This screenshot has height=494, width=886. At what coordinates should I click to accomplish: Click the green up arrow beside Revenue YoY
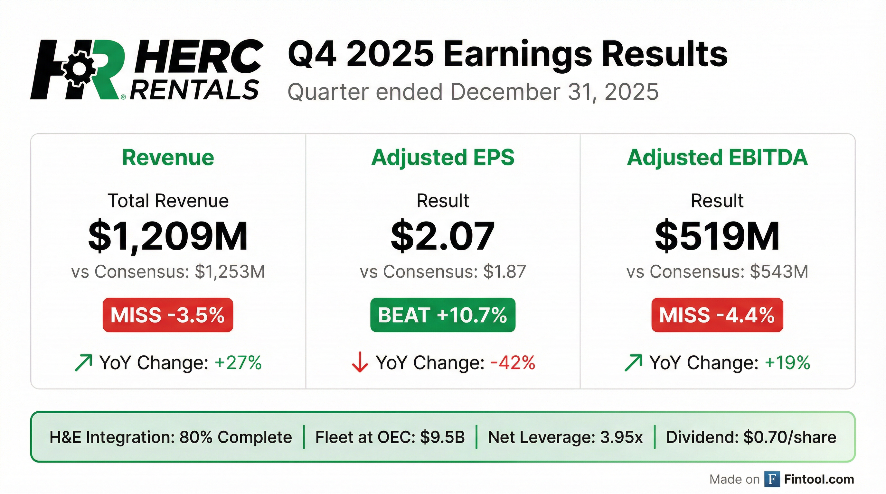click(84, 363)
